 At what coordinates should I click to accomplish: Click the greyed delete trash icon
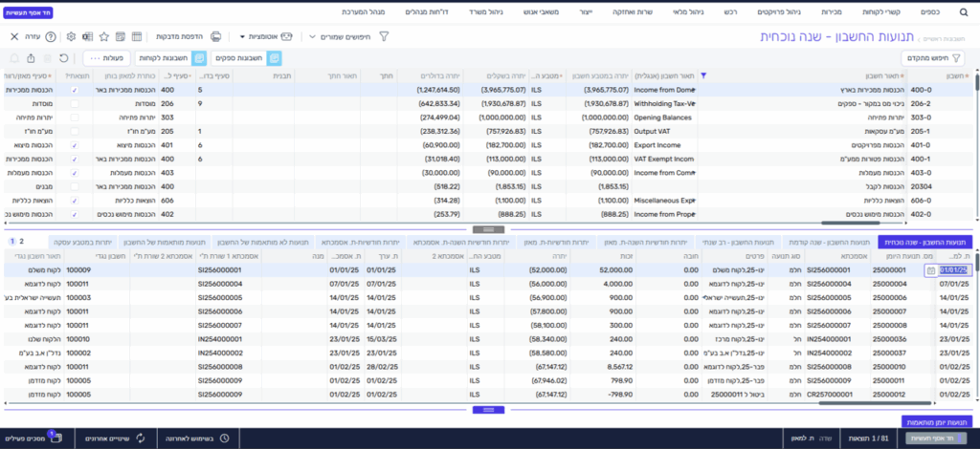click(x=47, y=58)
